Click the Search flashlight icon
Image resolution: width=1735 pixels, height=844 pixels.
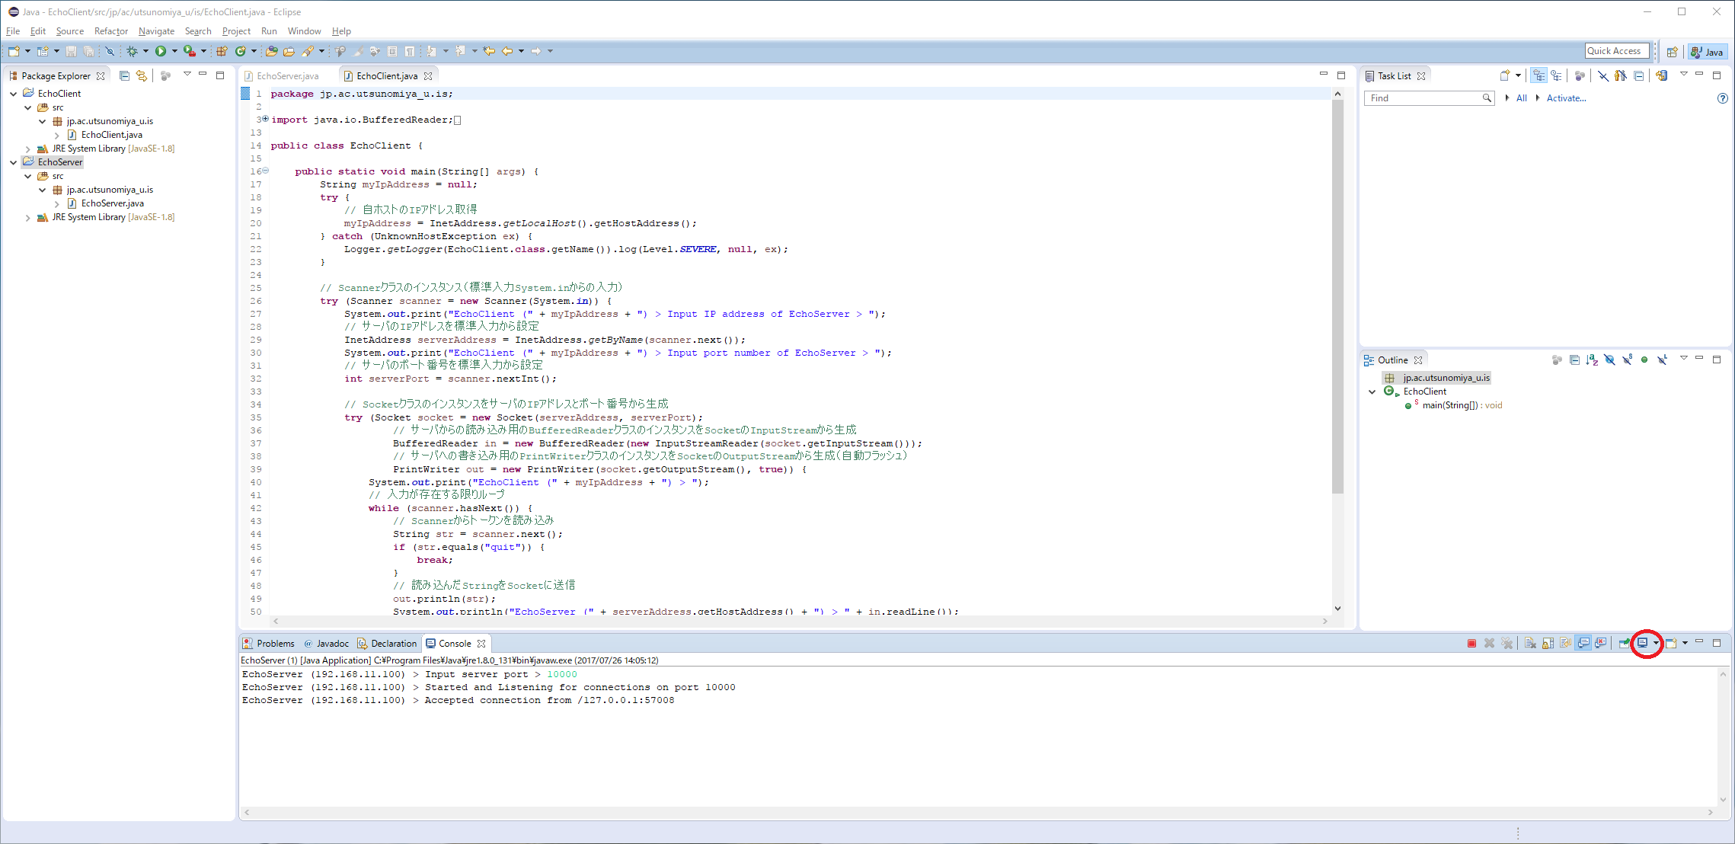(308, 51)
